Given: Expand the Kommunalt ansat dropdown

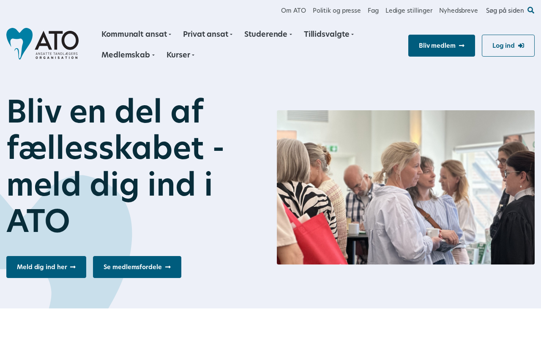Looking at the screenshot, I should 136,34.
